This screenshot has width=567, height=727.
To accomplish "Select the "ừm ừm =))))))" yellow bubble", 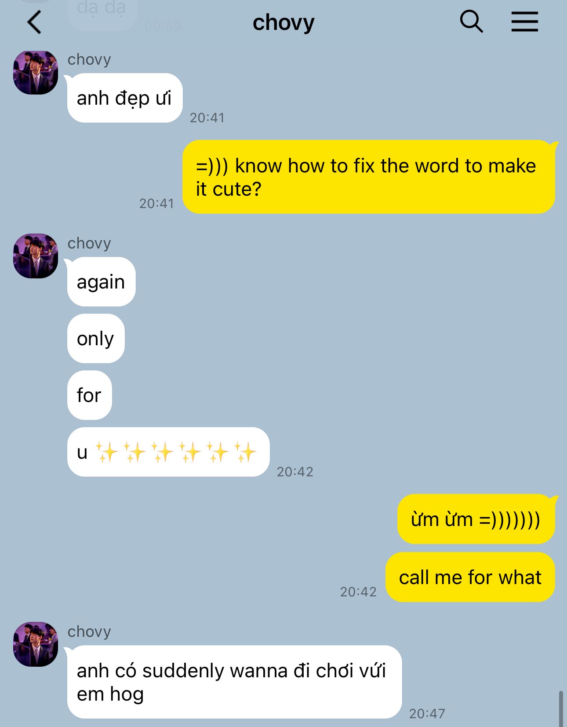I will click(x=476, y=519).
